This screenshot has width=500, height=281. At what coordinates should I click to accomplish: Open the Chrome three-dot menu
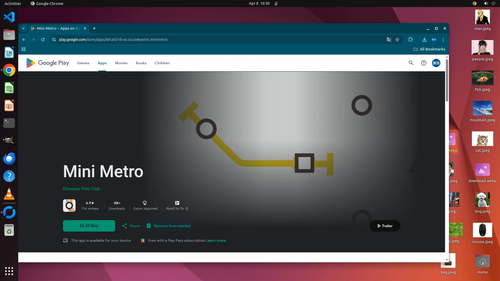tap(443, 40)
